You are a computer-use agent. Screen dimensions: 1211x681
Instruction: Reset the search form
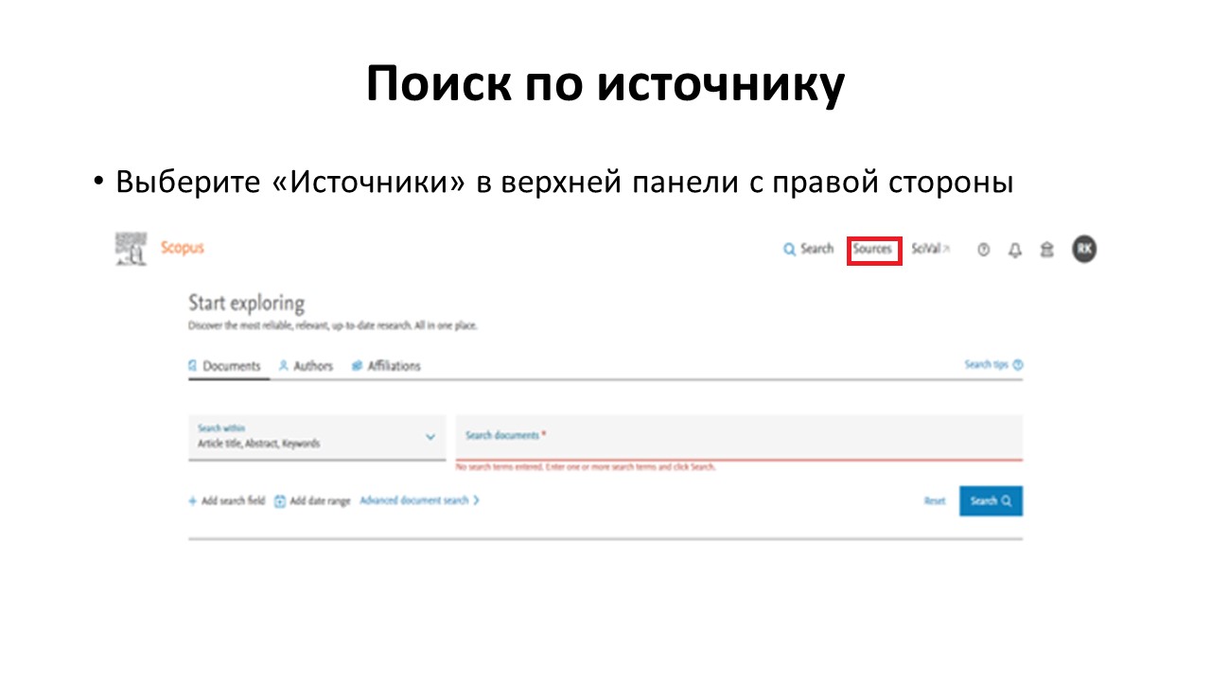pyautogui.click(x=935, y=501)
